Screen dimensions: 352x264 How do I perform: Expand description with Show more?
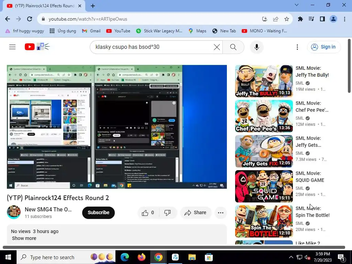[24, 238]
